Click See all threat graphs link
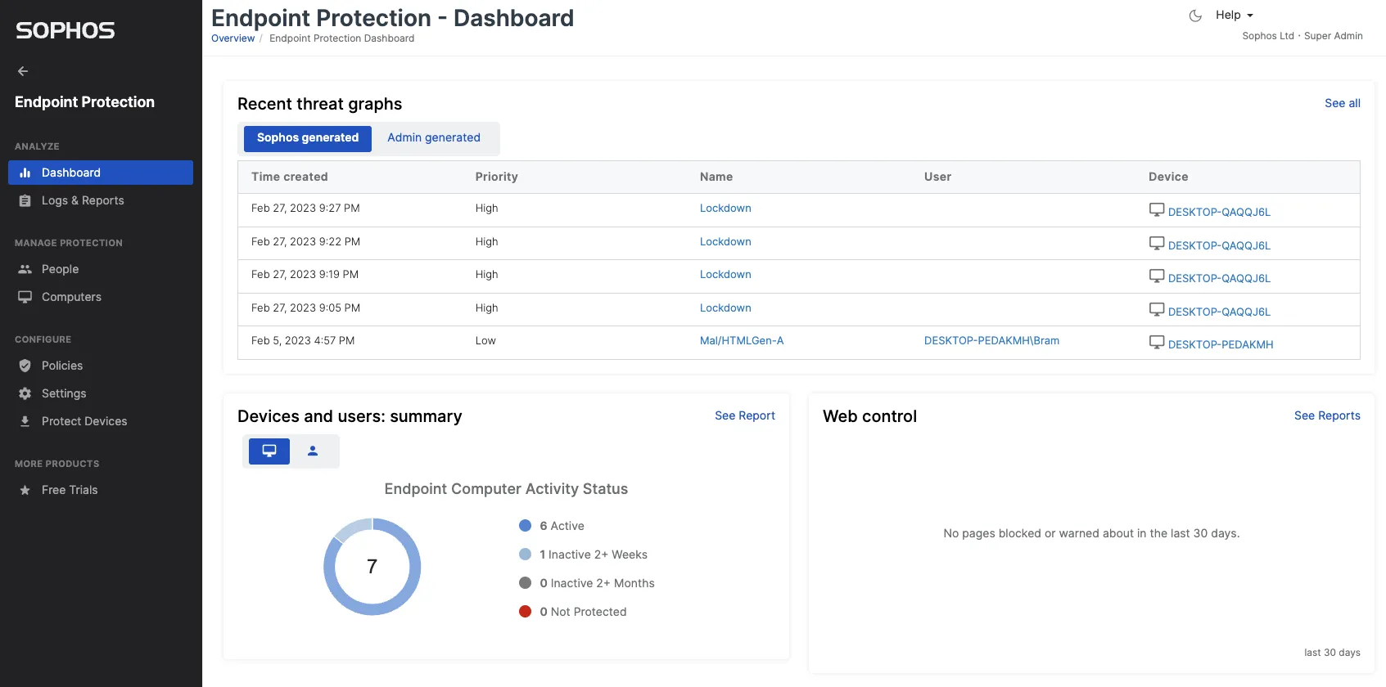This screenshot has height=687, width=1386. [1343, 103]
